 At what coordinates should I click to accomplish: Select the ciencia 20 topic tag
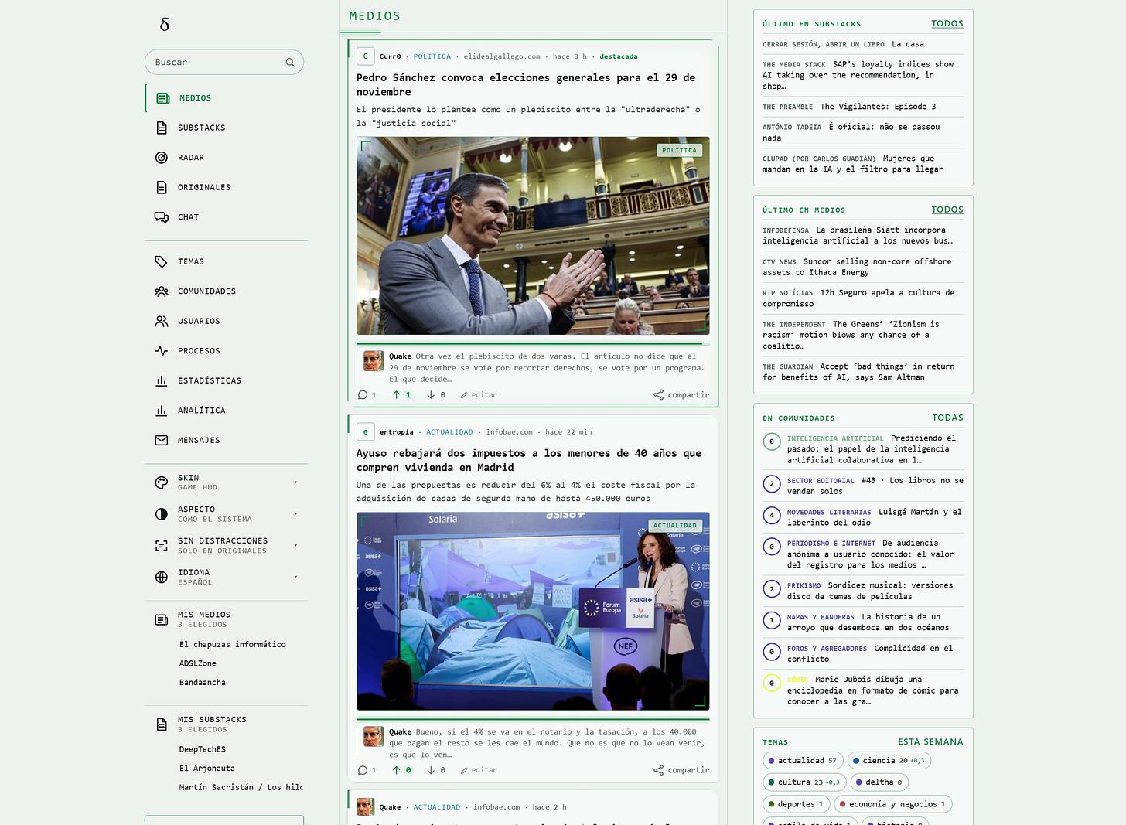click(x=889, y=761)
